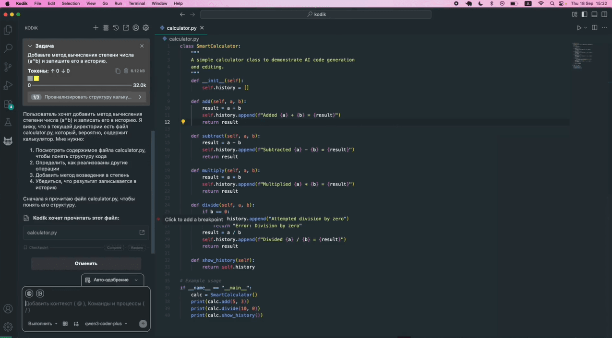The height and width of the screenshot is (338, 612).
Task: Click the Compare checkpoint button
Action: pyautogui.click(x=114, y=248)
